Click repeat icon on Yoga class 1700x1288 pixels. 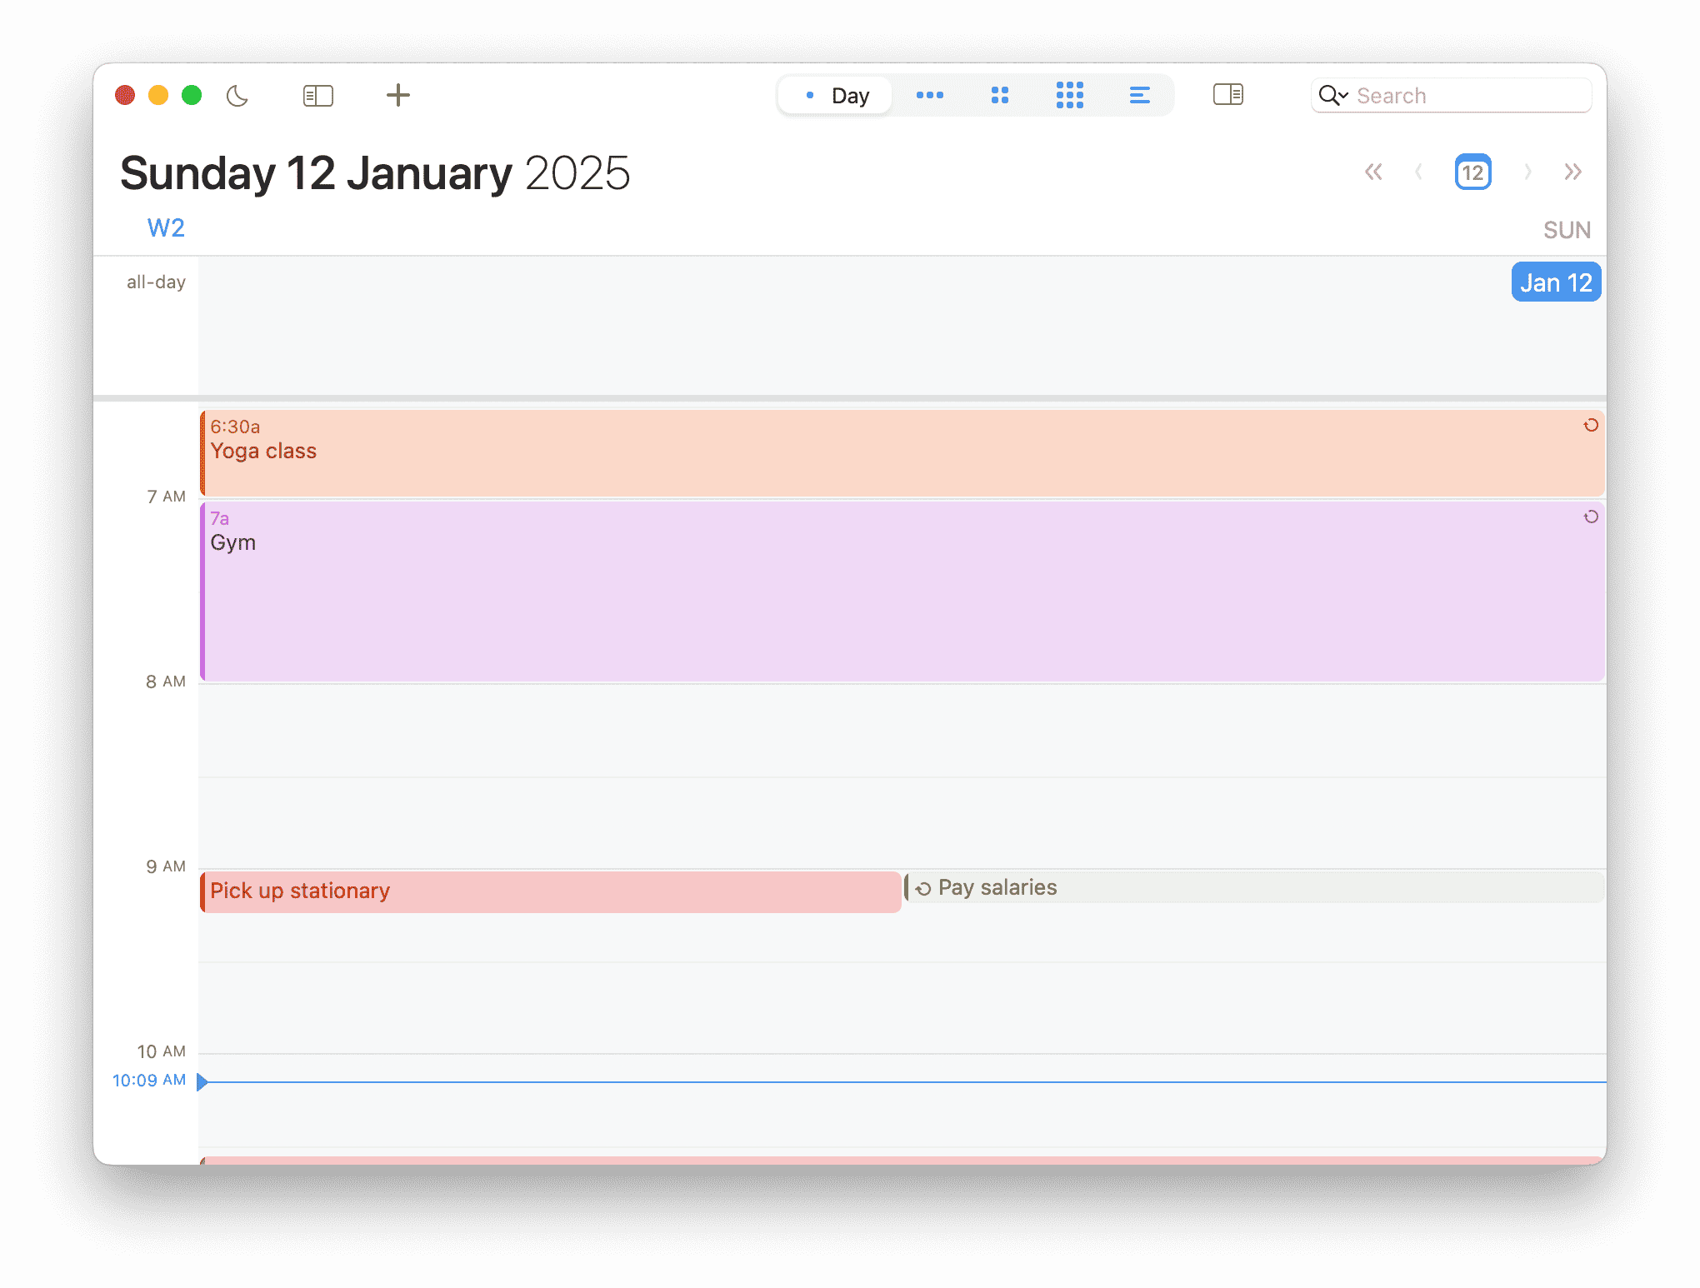point(1591,426)
